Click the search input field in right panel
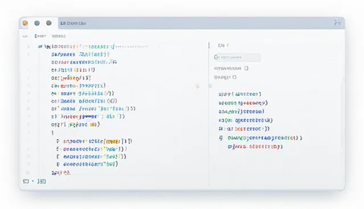 tap(237, 57)
